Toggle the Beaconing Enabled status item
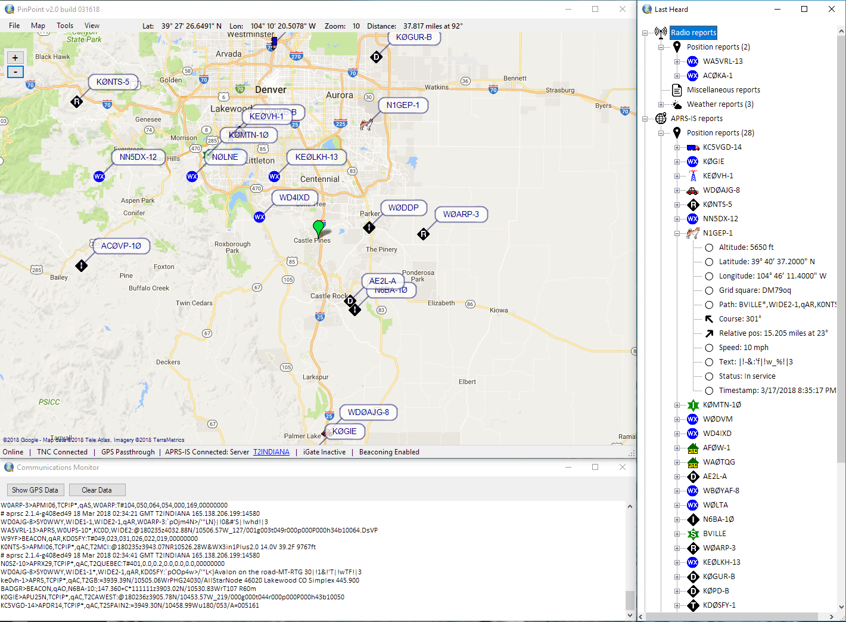Image resolution: width=846 pixels, height=622 pixels. click(x=388, y=451)
